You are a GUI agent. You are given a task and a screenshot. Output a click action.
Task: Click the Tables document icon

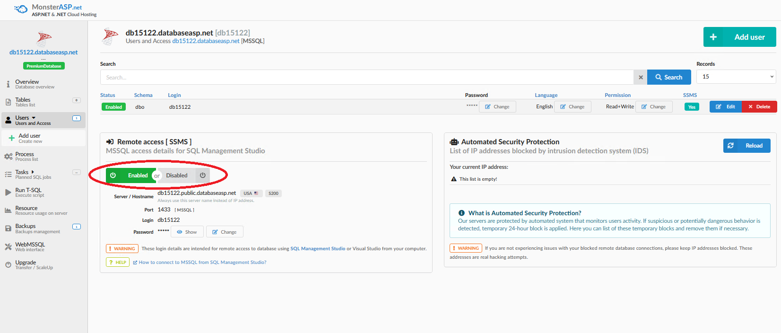click(8, 102)
